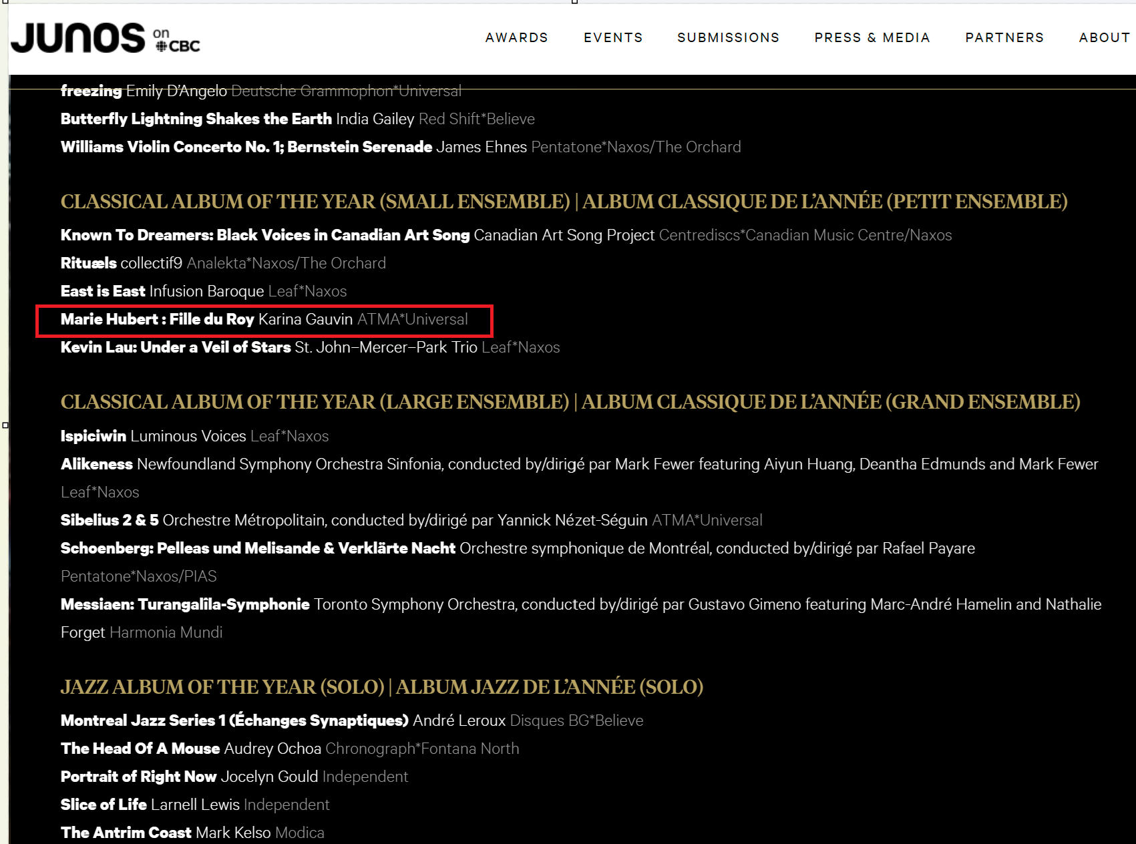Click the Classical Album (Small Ensemble) heading
Image resolution: width=1136 pixels, height=844 pixels.
click(564, 202)
